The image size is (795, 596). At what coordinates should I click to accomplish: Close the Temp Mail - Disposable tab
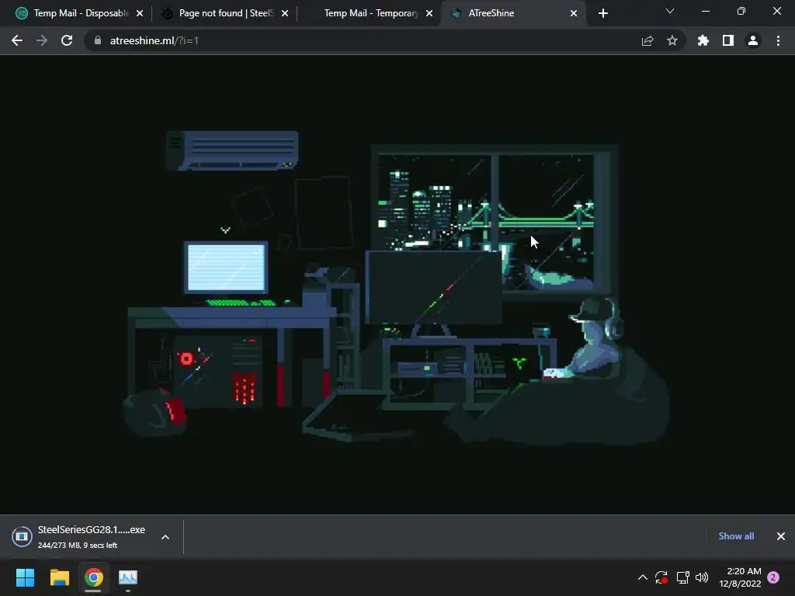(x=140, y=13)
